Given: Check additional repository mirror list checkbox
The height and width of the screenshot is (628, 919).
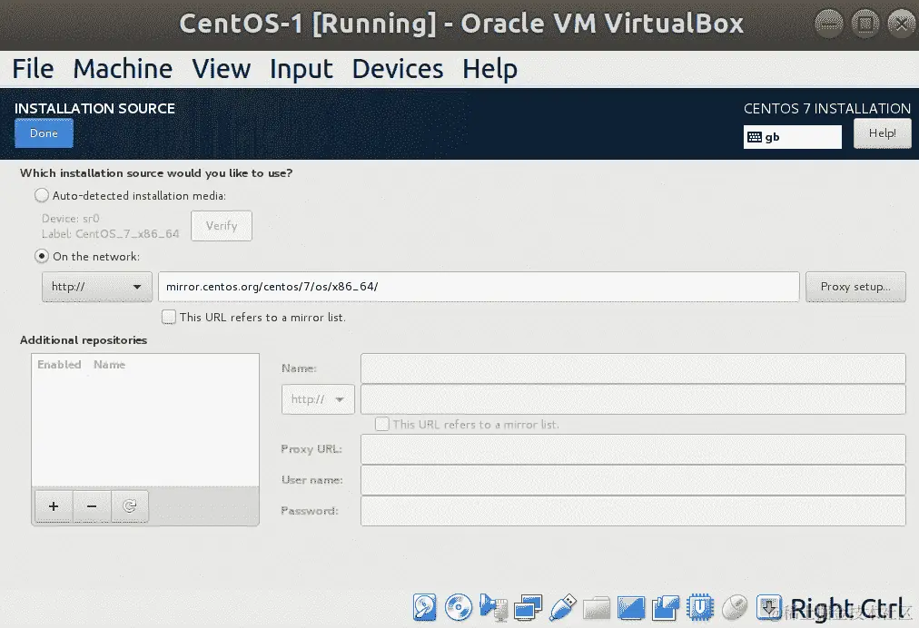Looking at the screenshot, I should [x=381, y=424].
